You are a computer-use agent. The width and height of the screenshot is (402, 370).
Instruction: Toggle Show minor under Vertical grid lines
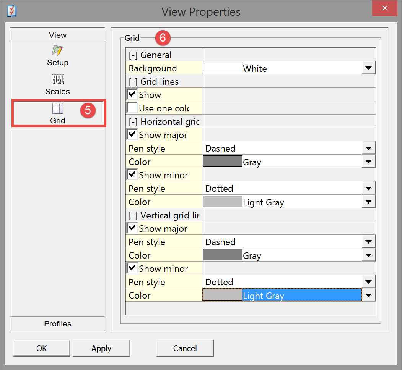132,268
